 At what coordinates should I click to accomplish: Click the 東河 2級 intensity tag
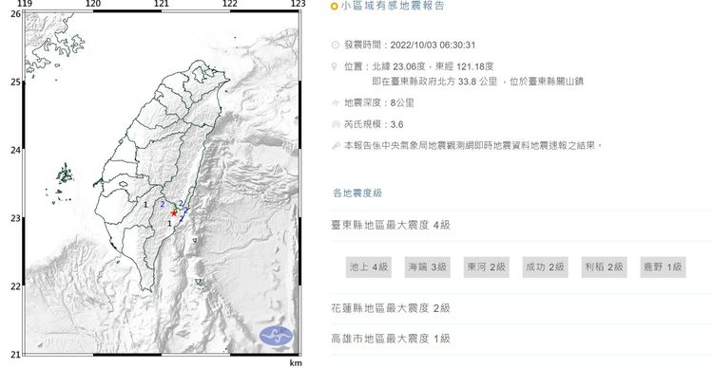click(486, 267)
